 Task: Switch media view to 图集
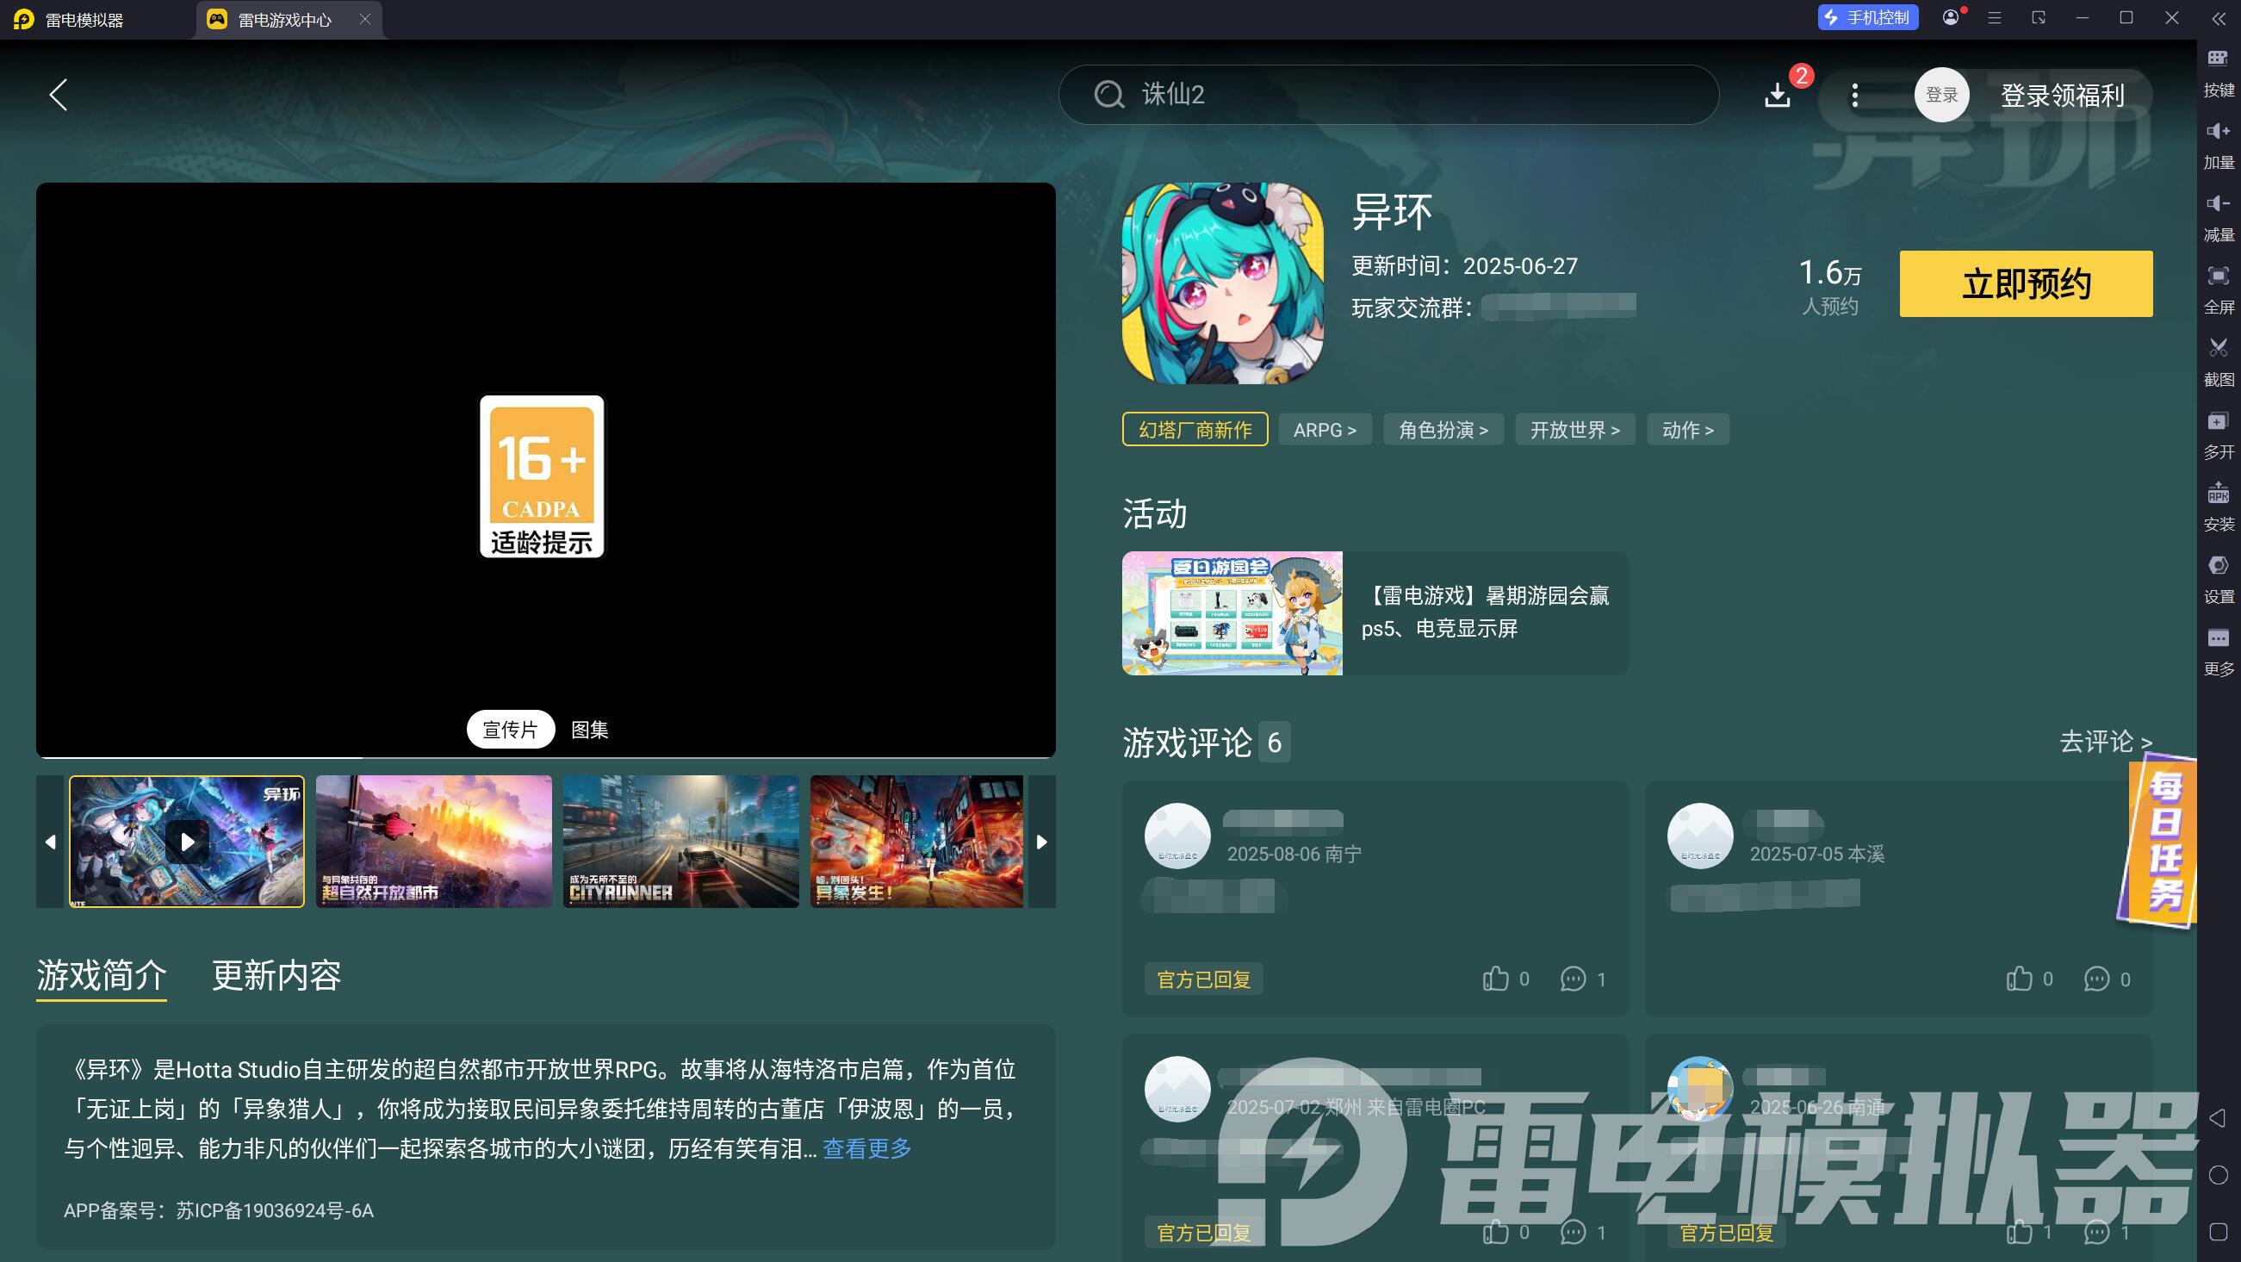589,730
